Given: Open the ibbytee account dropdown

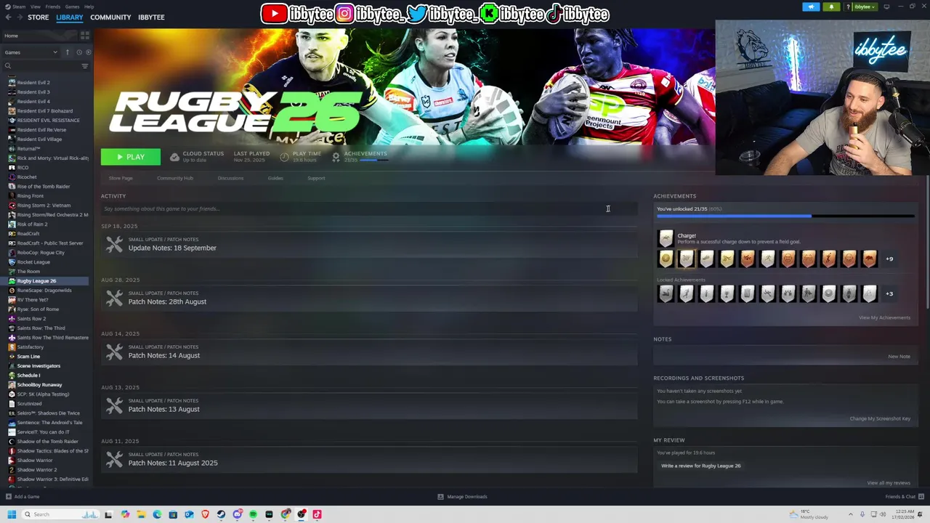Looking at the screenshot, I should tap(864, 7).
